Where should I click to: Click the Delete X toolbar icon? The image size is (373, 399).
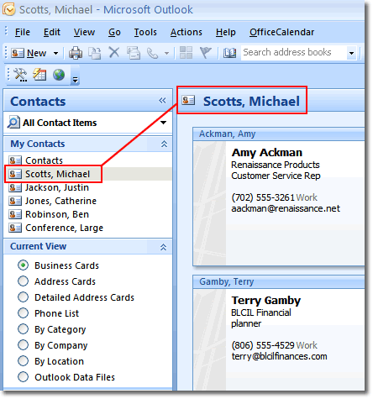114,52
